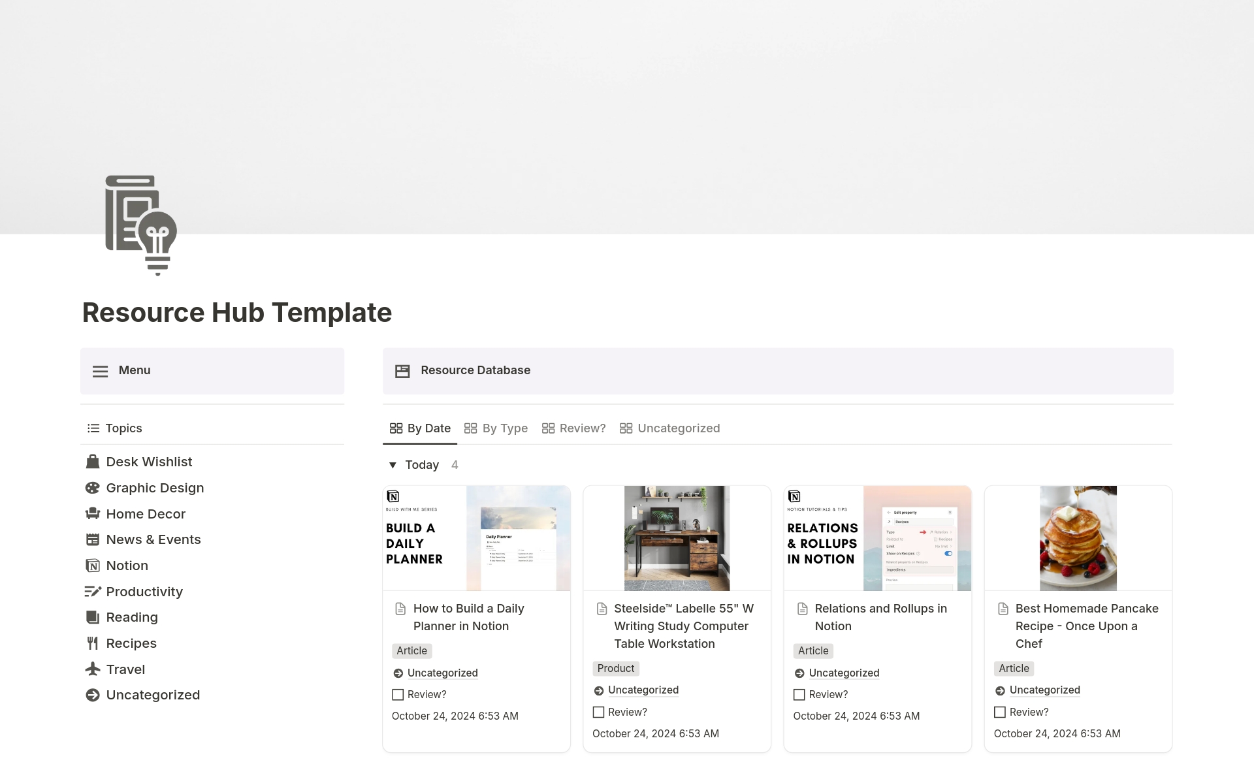The image size is (1254, 783).
Task: Click the Topics list icon
Action: 93,428
